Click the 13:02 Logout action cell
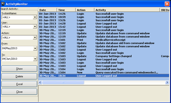The width and height of the screenshot is (171, 103). [81, 50]
